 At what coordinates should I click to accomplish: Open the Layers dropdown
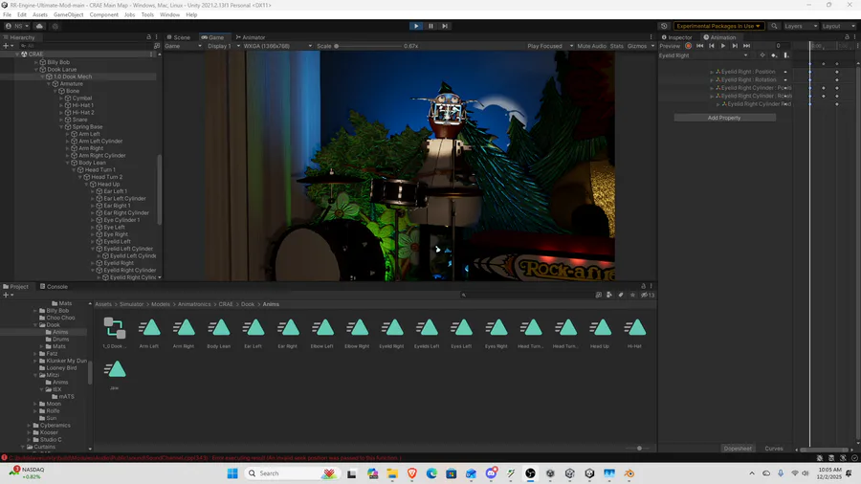(800, 26)
